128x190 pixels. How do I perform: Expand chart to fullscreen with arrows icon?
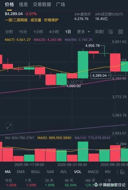pyautogui.click(x=9, y=126)
